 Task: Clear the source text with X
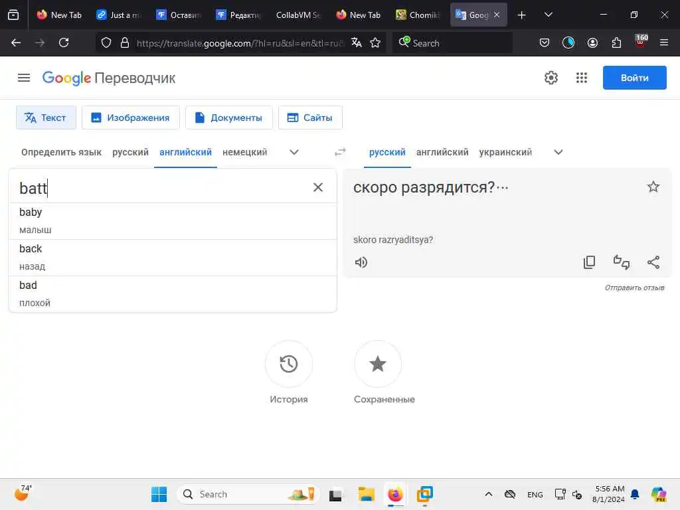(x=318, y=187)
